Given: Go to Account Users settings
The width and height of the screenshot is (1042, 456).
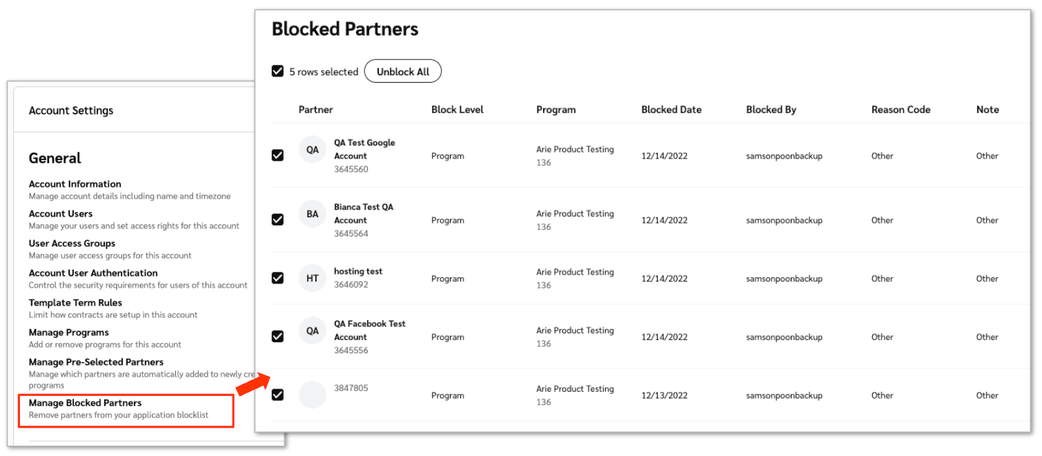Looking at the screenshot, I should coord(61,214).
